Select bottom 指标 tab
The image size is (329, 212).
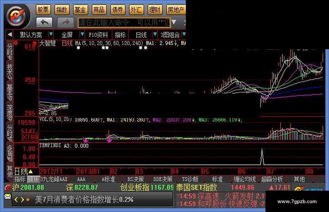point(20,179)
